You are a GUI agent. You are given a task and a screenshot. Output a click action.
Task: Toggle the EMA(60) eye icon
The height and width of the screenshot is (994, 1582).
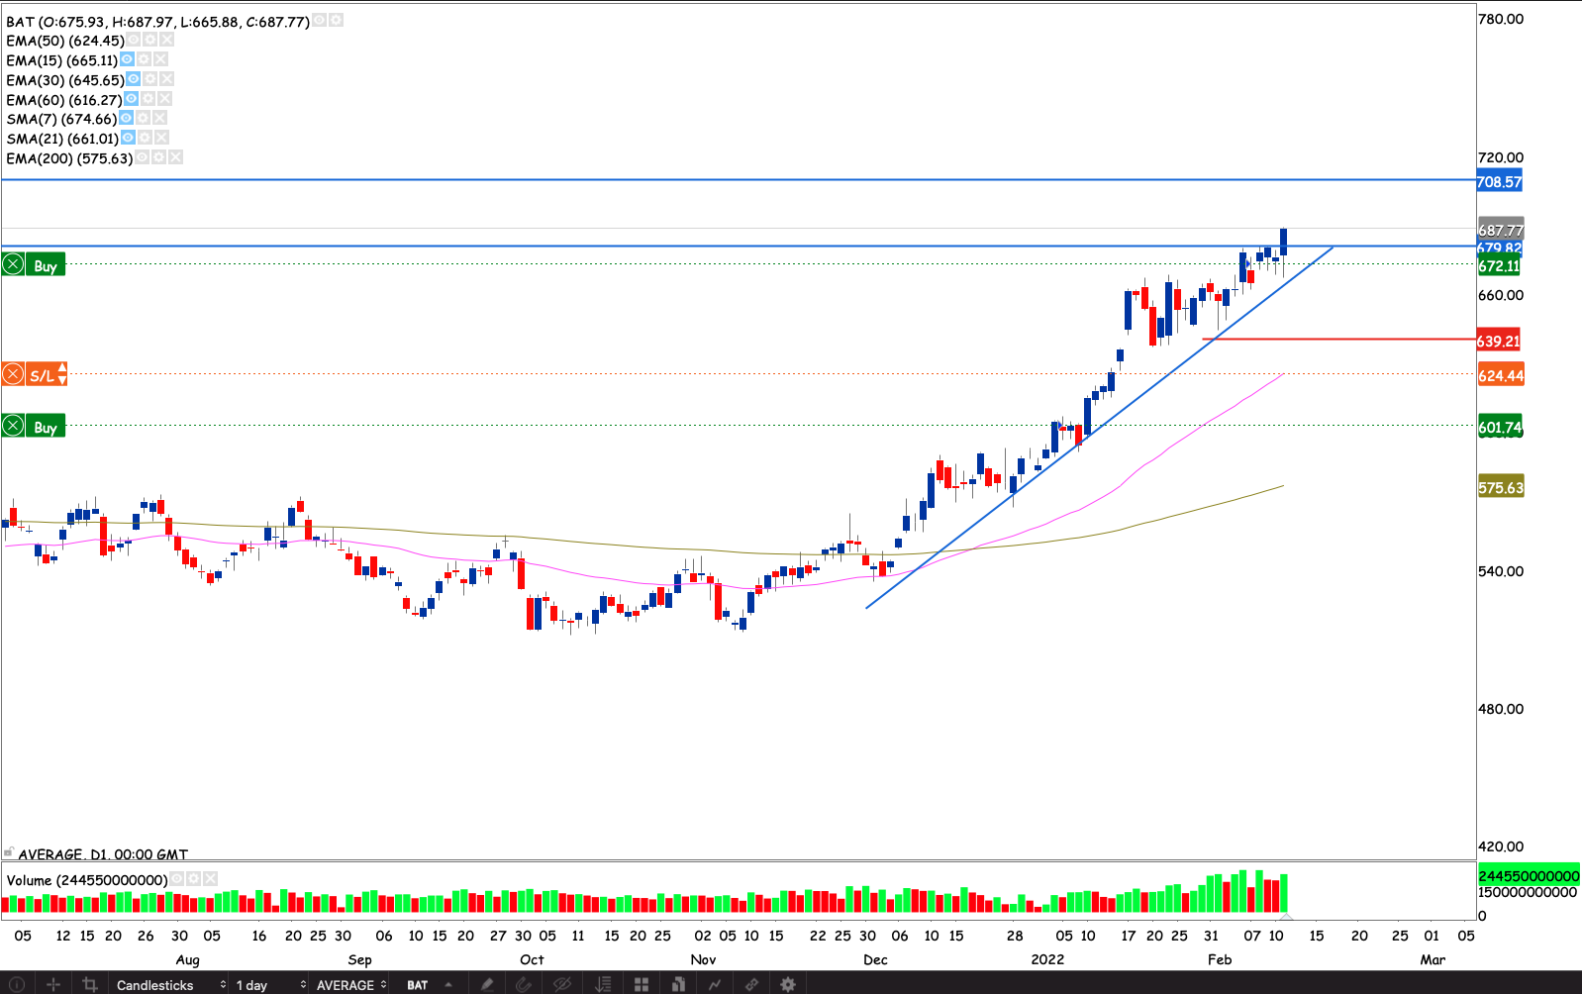tap(131, 99)
